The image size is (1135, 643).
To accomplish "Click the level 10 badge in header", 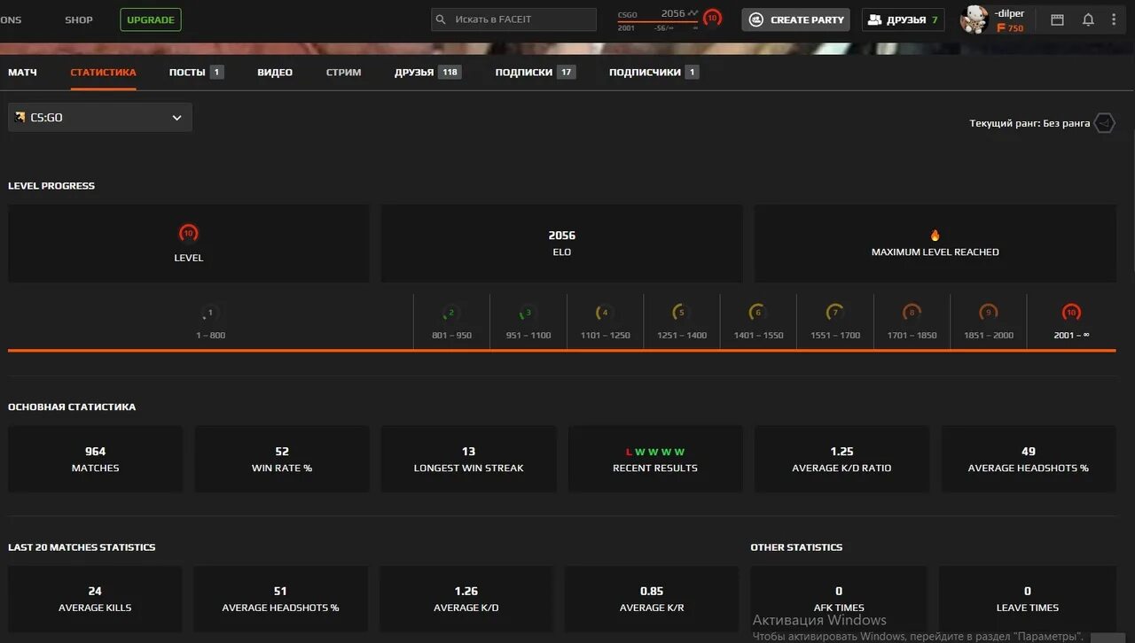I will 712,19.
